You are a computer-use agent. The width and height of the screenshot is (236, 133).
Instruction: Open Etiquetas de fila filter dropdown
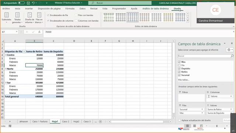tap(24, 52)
